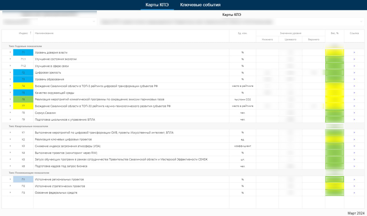Expand row Г8 Сириус.Сахалин

pos(10,113)
